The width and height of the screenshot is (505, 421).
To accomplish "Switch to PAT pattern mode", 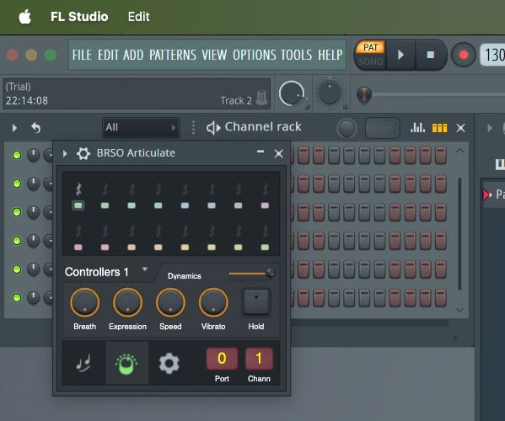I will click(370, 48).
